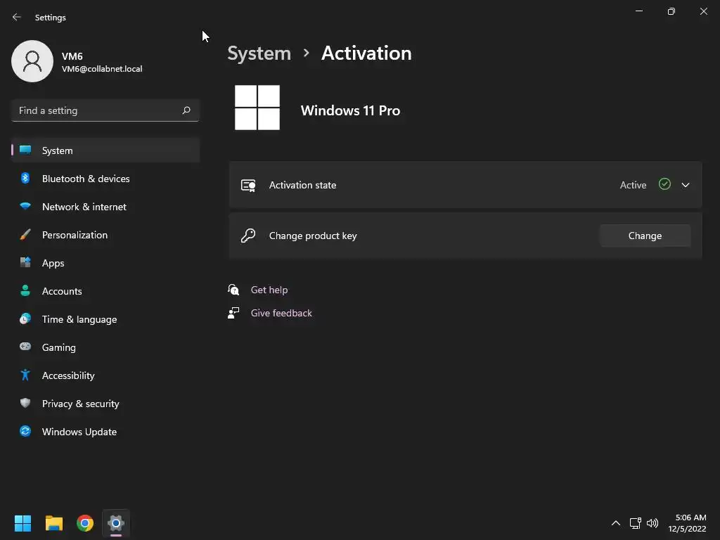Click the Change product key button

click(x=645, y=236)
